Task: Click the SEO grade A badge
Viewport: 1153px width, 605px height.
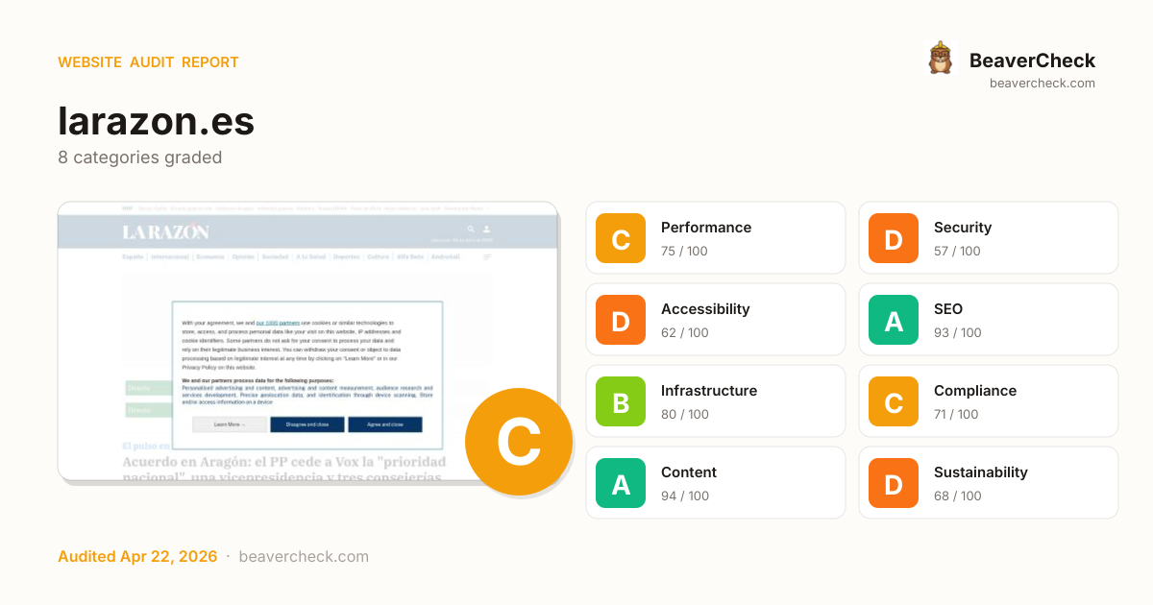Action: [894, 320]
